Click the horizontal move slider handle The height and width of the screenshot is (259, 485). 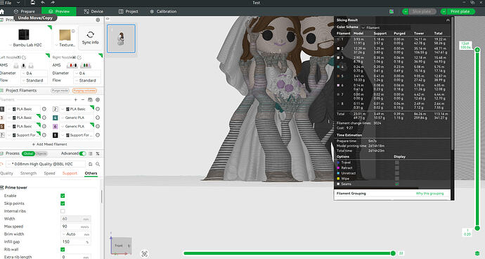[393, 253]
